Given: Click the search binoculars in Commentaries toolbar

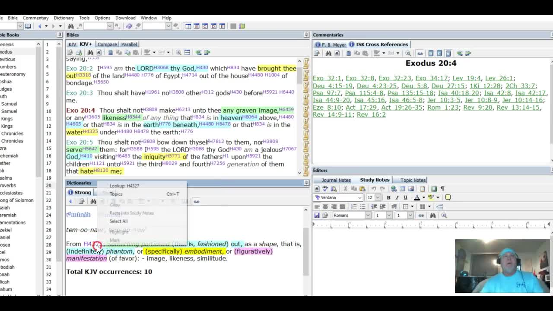Looking at the screenshot, I should pos(328,53).
